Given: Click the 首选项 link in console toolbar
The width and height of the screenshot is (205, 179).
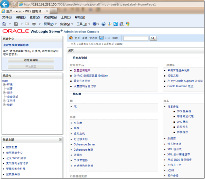Looking at the screenshot, I should 93,38.
